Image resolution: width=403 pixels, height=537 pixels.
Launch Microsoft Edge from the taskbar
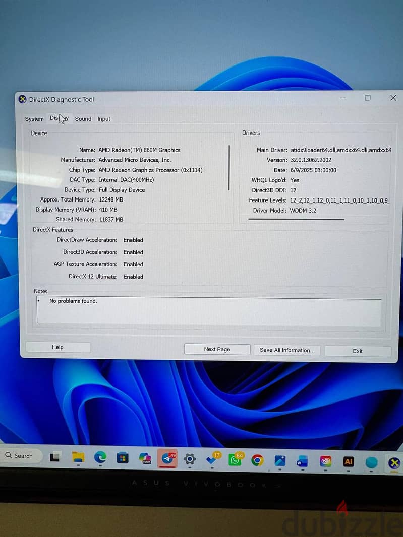(100, 457)
